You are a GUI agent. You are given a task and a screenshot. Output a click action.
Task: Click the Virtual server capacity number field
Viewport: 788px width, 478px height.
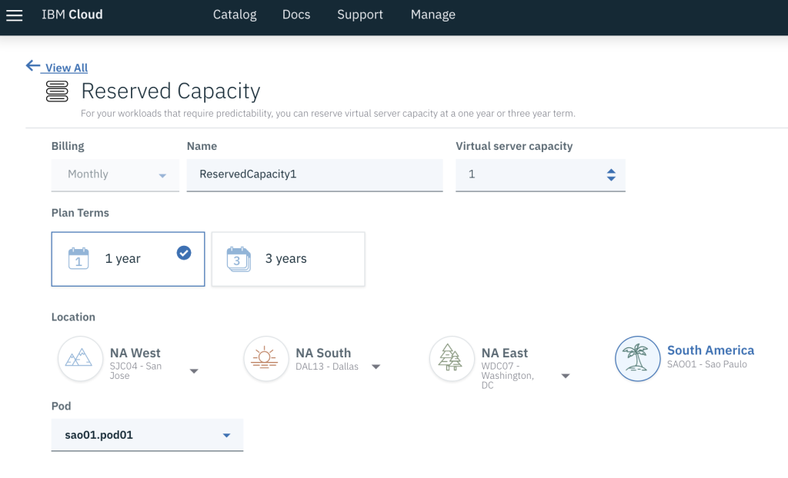[540, 174]
